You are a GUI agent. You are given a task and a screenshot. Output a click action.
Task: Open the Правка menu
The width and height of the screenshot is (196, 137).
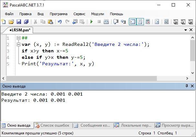[25, 14]
